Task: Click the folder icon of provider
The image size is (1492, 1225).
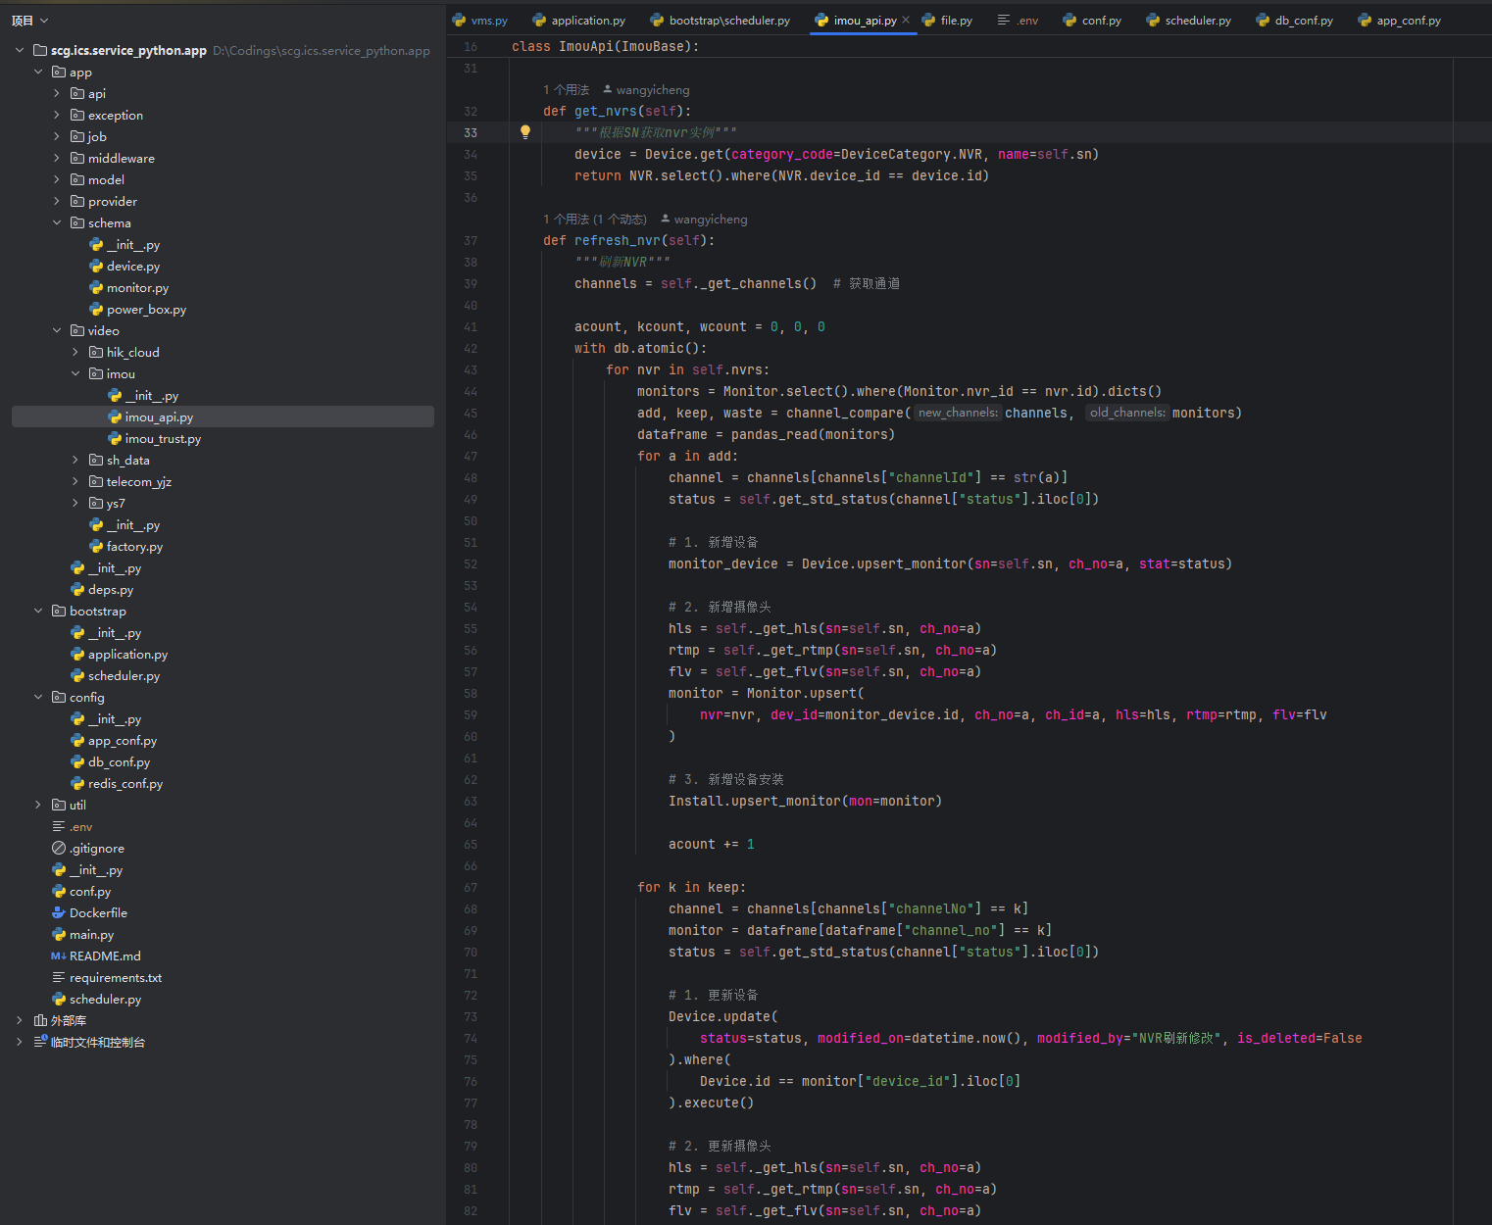Action: coord(77,201)
